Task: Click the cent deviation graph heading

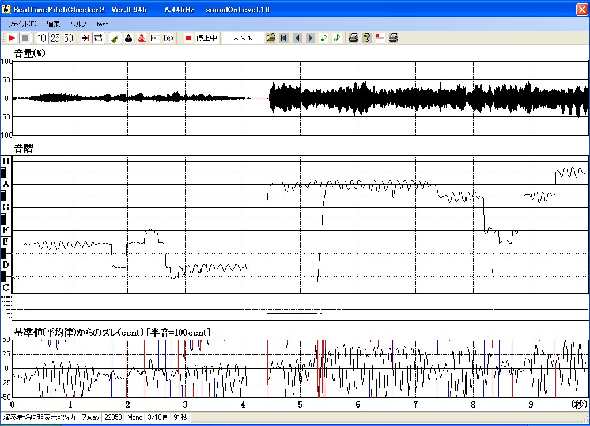Action: point(112,332)
